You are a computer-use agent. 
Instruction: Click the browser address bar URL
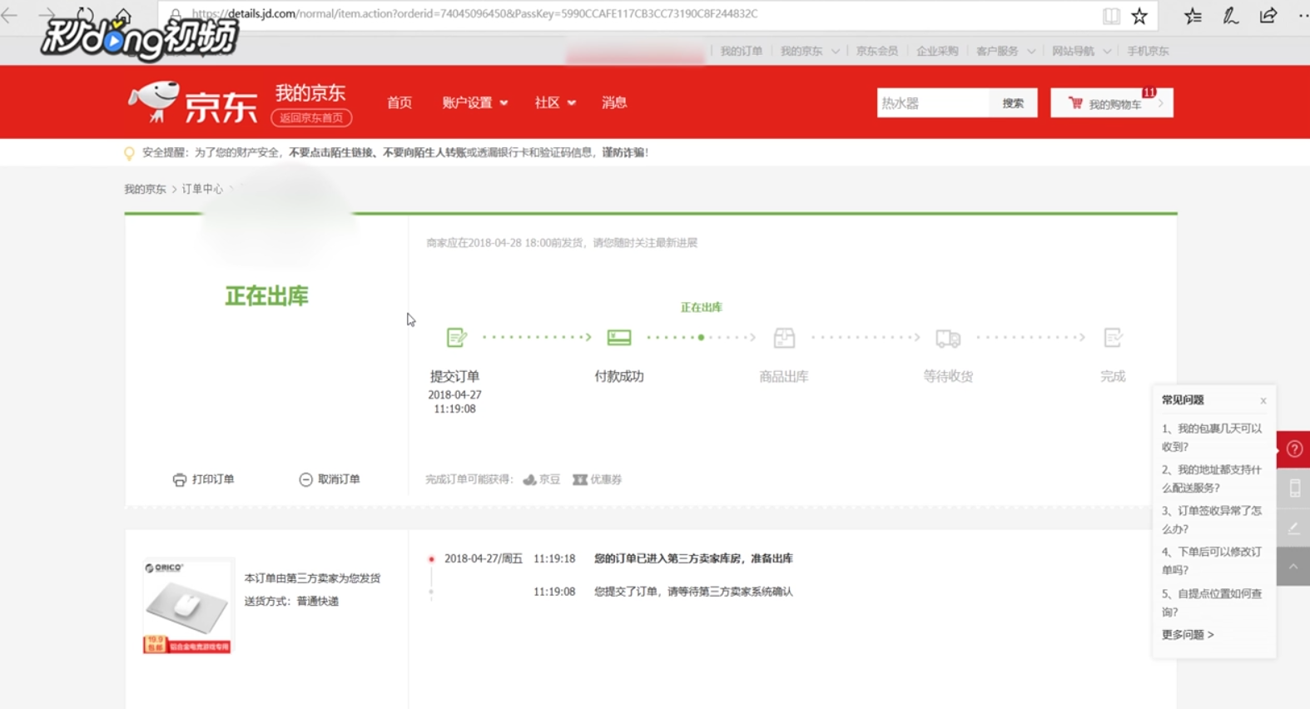click(x=474, y=14)
